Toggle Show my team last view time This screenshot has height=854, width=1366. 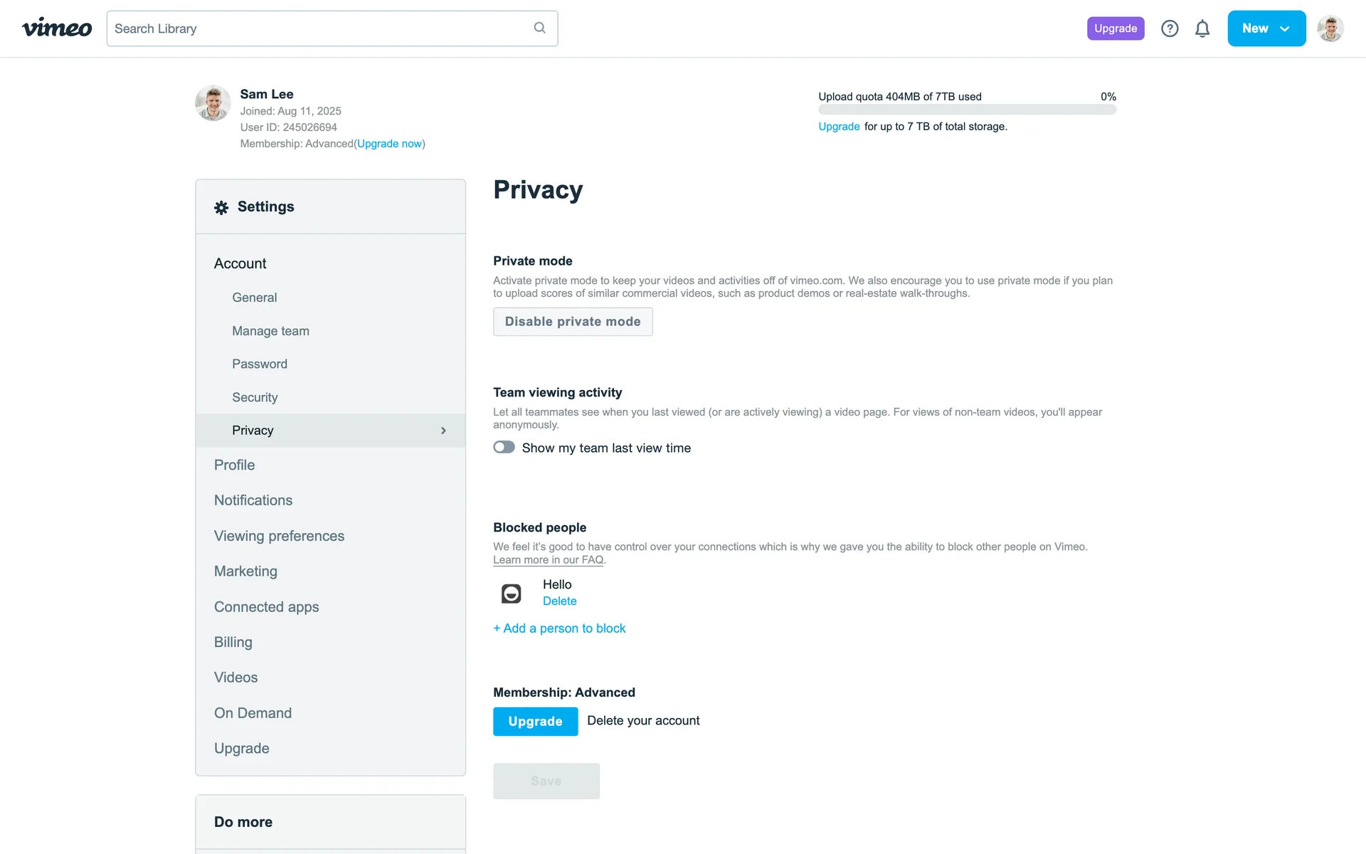pyautogui.click(x=504, y=448)
